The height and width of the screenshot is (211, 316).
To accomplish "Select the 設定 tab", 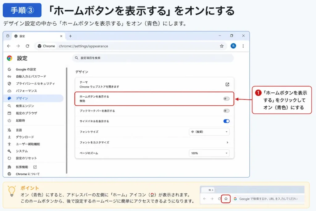I will pos(38,36).
